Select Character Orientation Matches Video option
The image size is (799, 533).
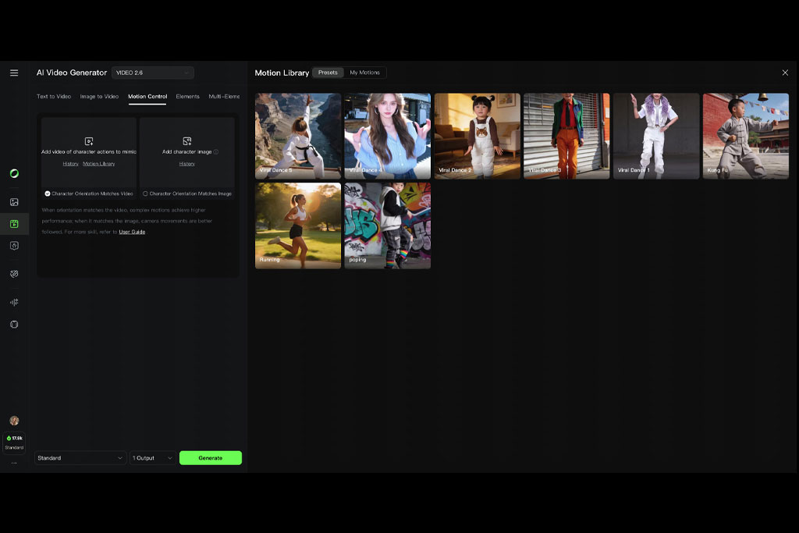coord(89,194)
